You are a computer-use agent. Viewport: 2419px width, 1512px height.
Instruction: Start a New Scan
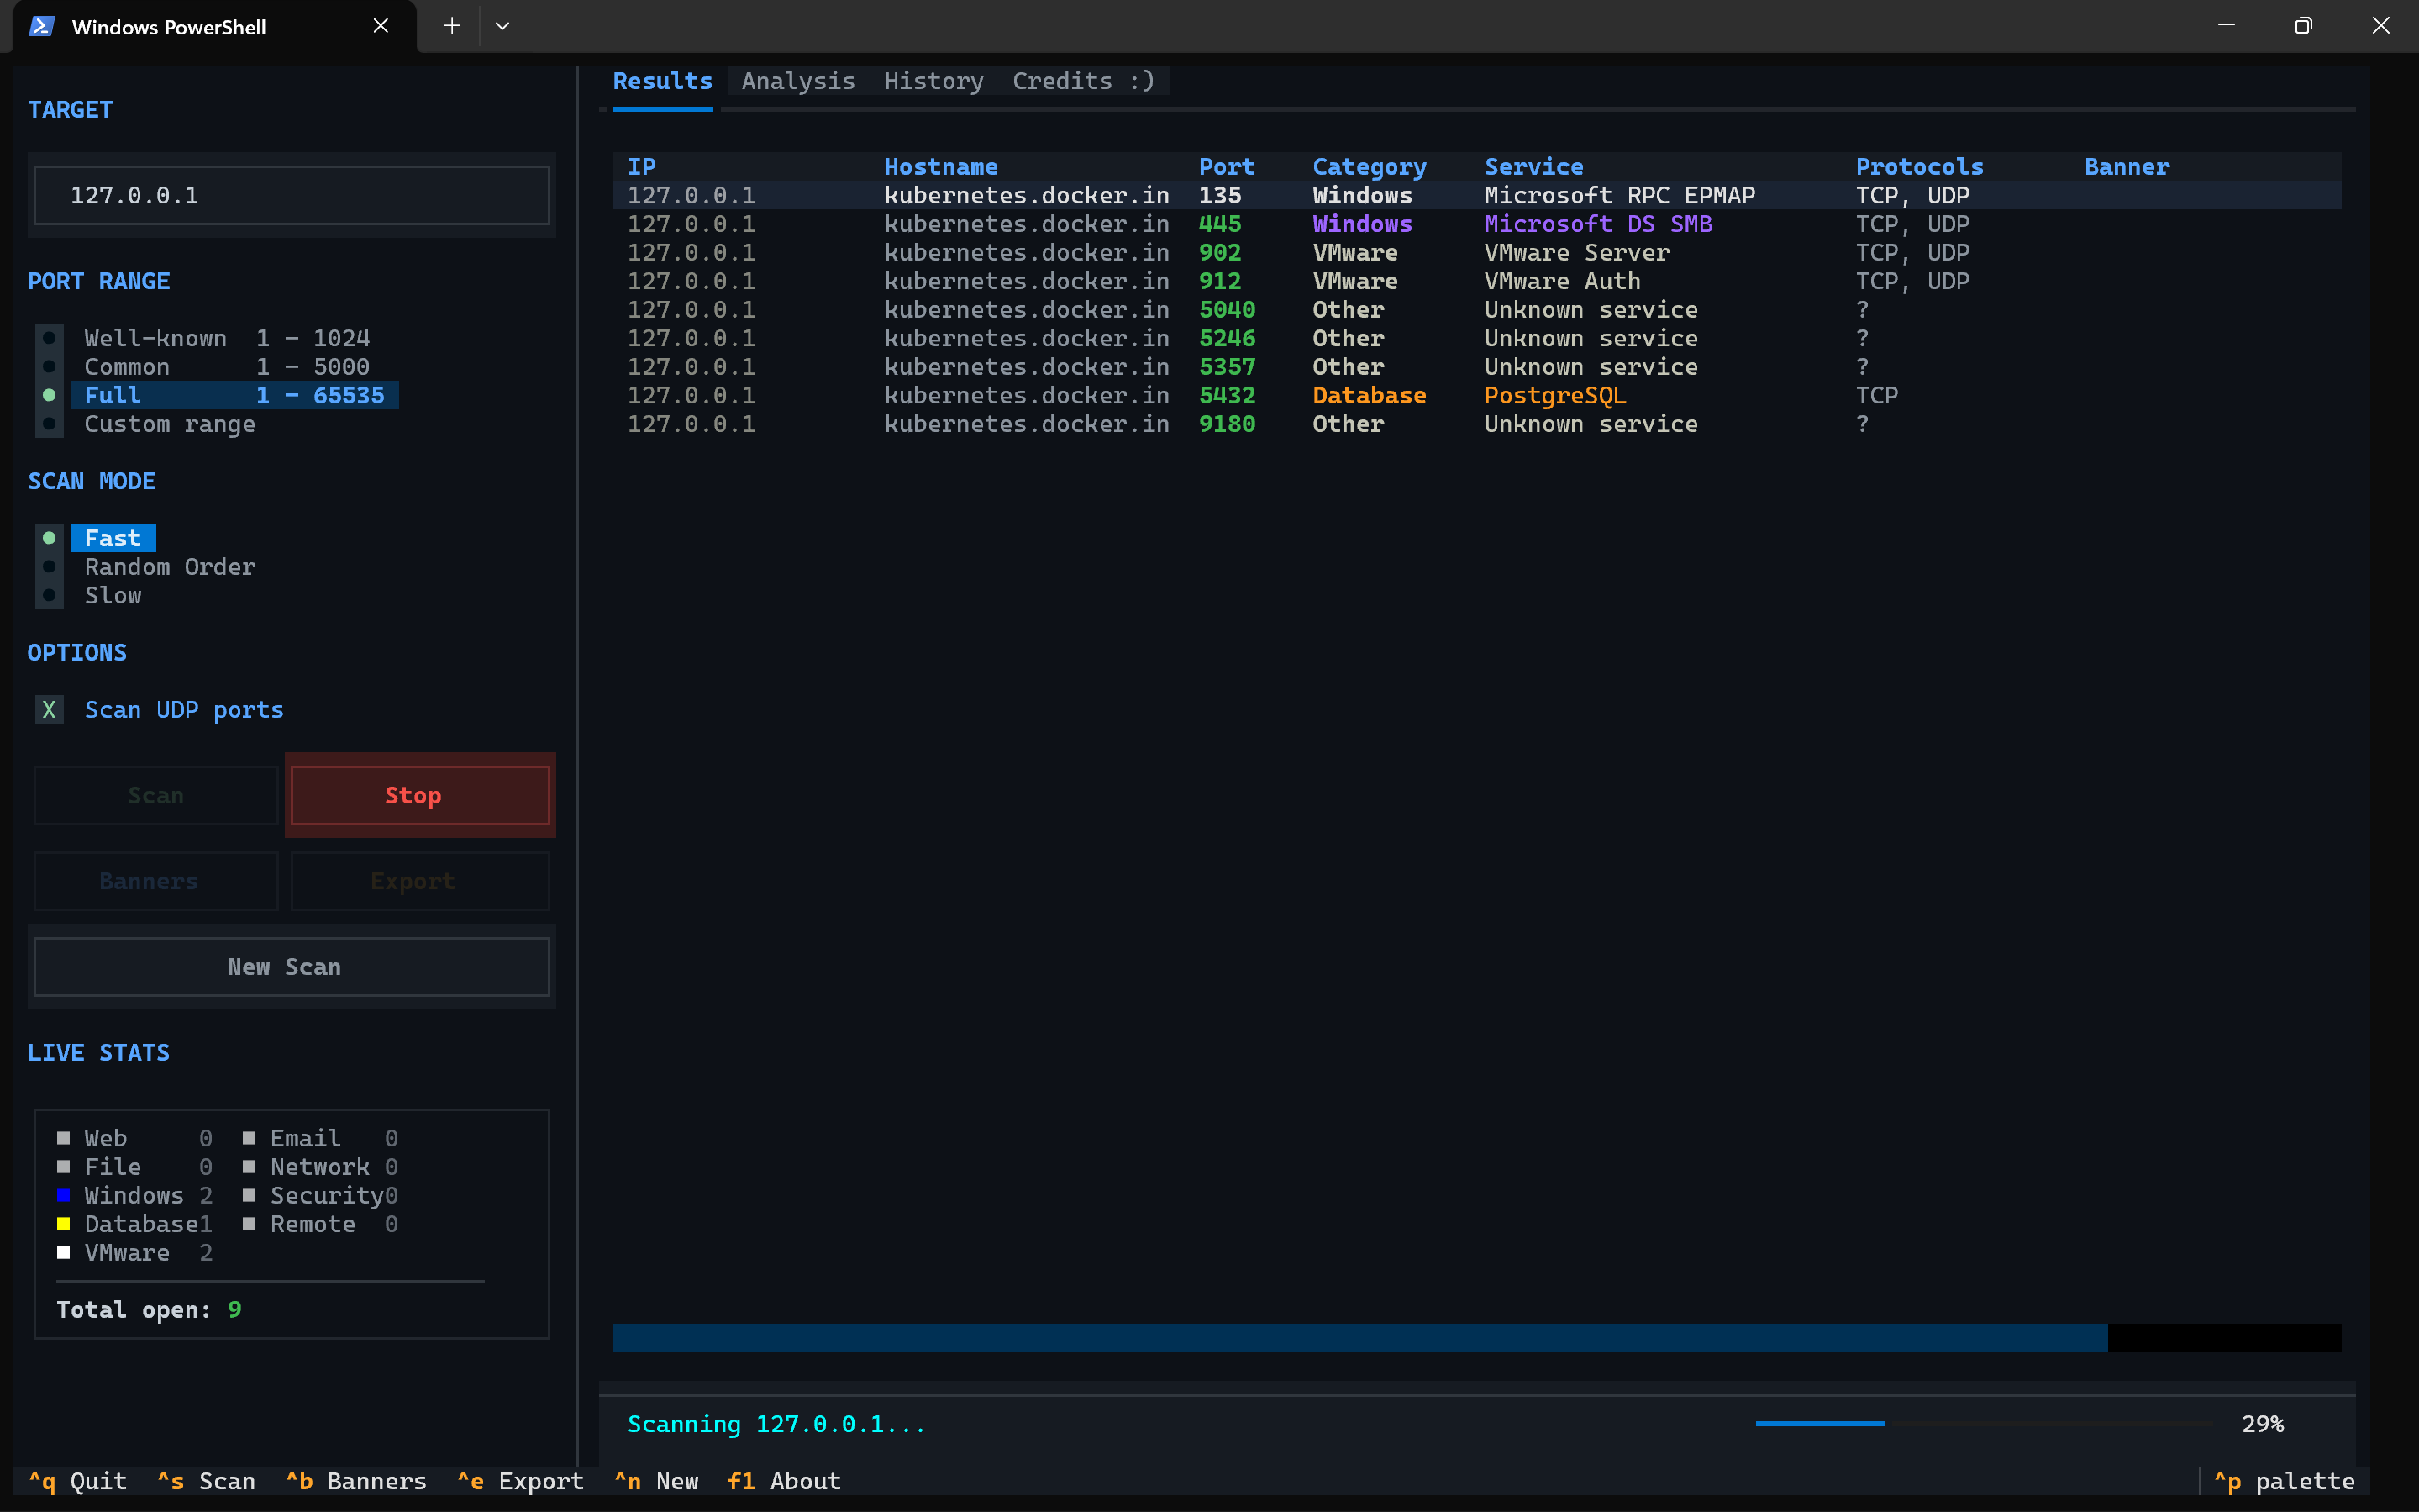tap(290, 967)
